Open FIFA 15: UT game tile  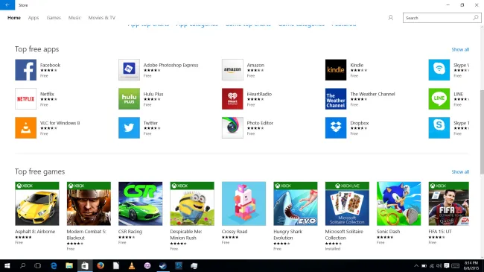[x=449, y=203]
